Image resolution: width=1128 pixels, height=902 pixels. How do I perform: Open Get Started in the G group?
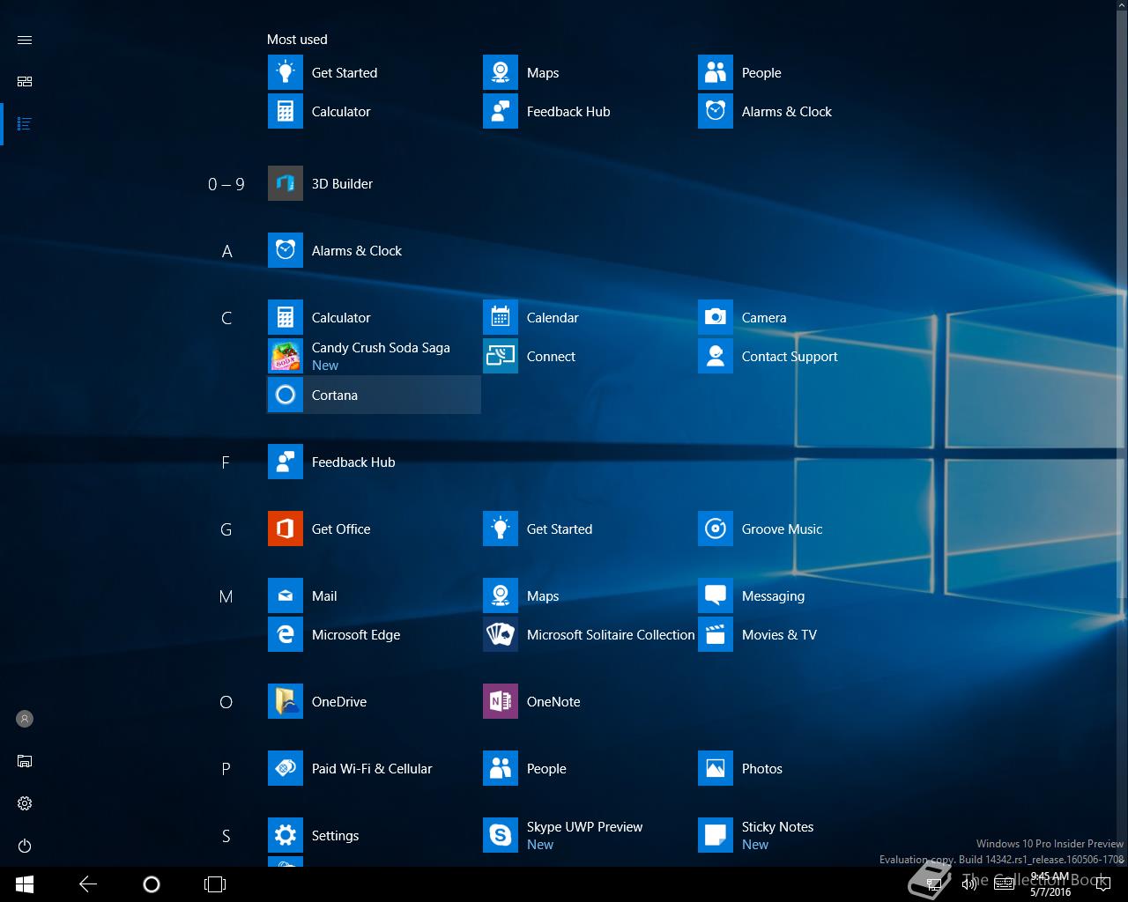click(589, 529)
